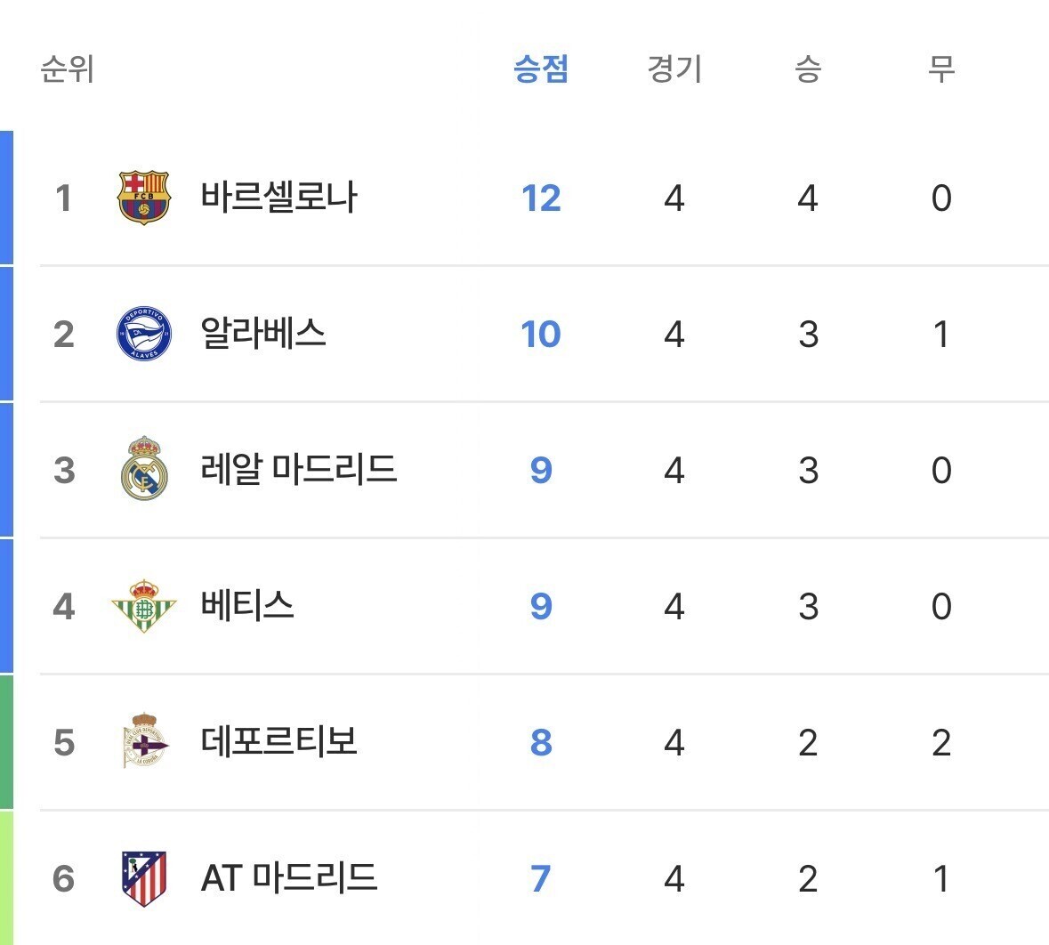
Task: Click the Deportivo La Coruña crest
Action: (x=145, y=741)
